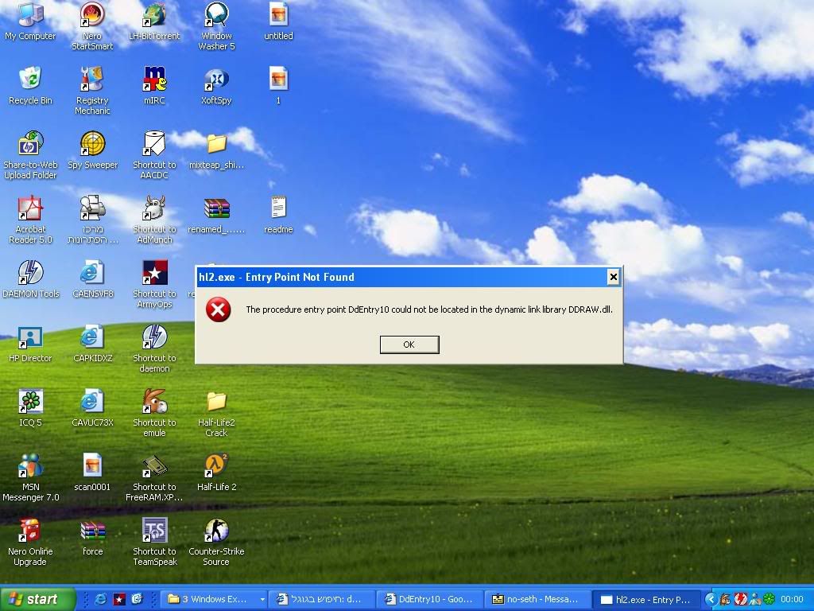Screen dimensions: 814x611
Task: Select the HP Director shortcut
Action: tap(30, 344)
